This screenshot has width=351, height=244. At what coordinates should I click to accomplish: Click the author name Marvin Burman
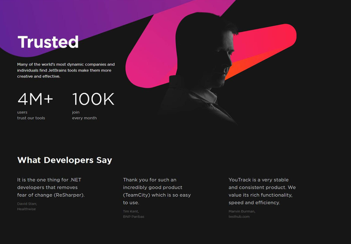[x=242, y=211]
